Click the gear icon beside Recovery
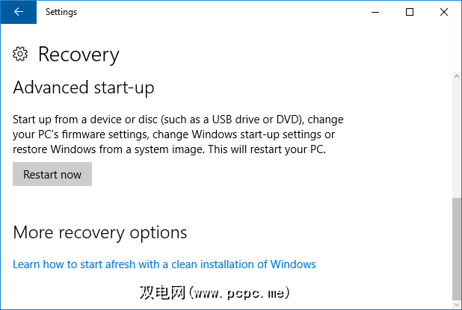The height and width of the screenshot is (310, 462). [21, 54]
